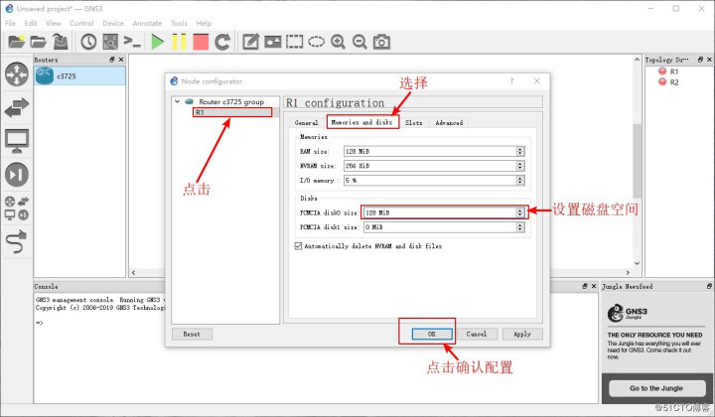715x417 pixels.
Task: Switch to the General tab
Action: [x=306, y=122]
